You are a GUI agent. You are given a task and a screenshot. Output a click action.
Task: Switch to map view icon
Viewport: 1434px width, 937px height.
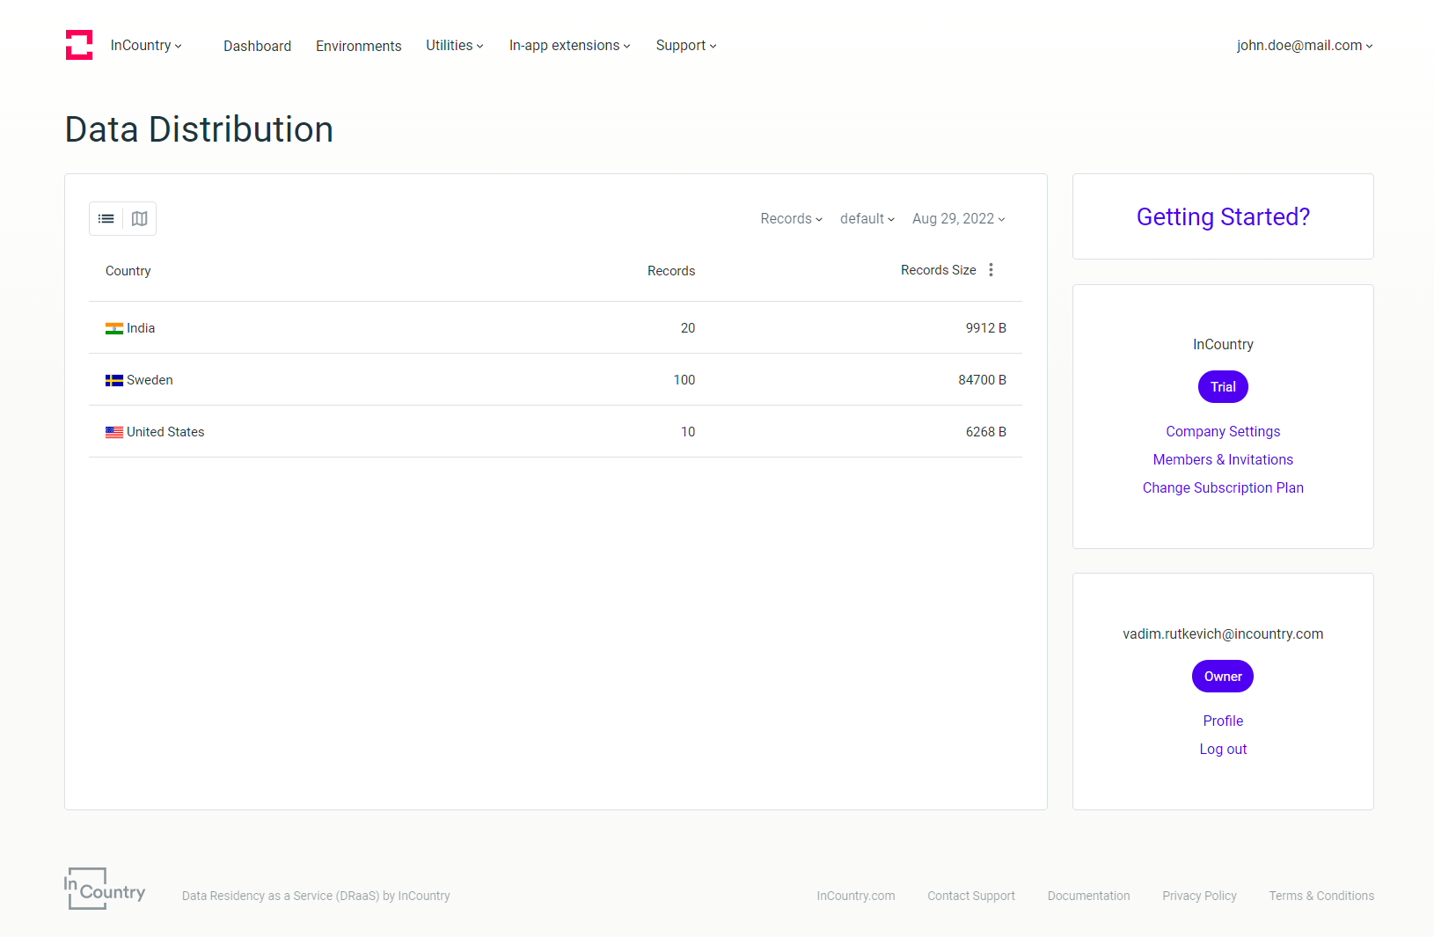point(139,219)
